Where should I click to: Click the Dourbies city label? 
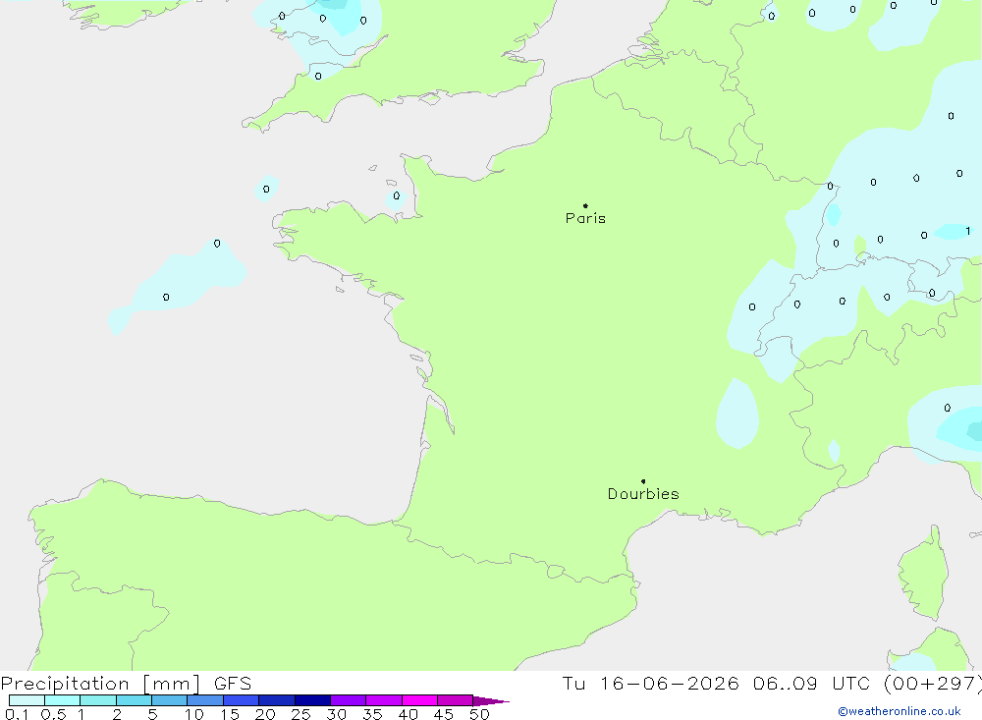(x=643, y=494)
